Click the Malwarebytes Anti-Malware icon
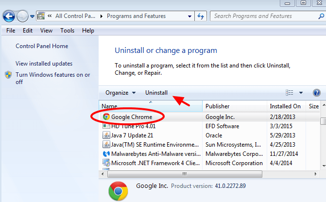This screenshot has height=202, width=326. click(x=106, y=154)
